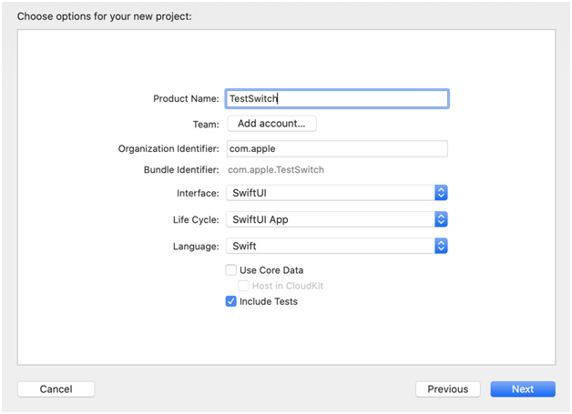This screenshot has height=414, width=572.
Task: Uncheck the Include Tests checkbox
Action: 231,301
